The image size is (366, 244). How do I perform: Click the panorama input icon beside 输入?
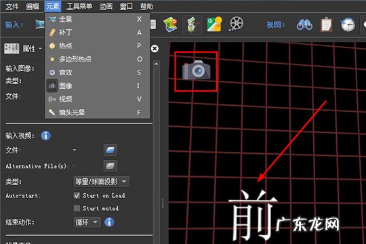coord(40,24)
